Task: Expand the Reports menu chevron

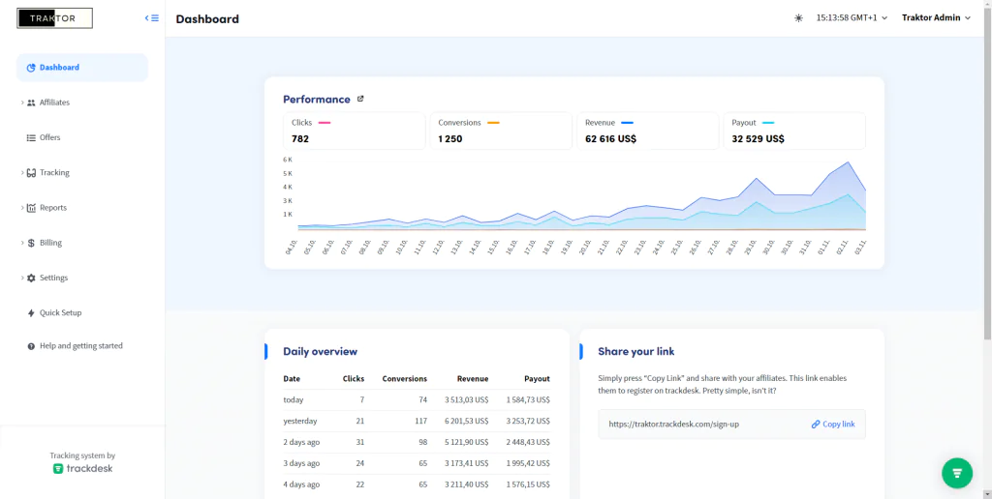Action: (22, 207)
